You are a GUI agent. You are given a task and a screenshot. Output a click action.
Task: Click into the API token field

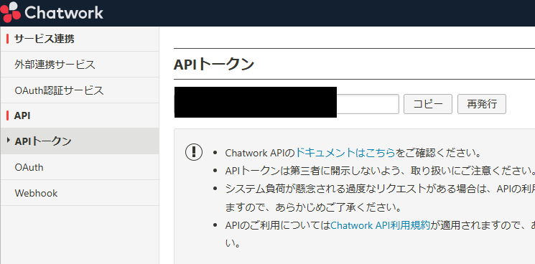(x=287, y=104)
